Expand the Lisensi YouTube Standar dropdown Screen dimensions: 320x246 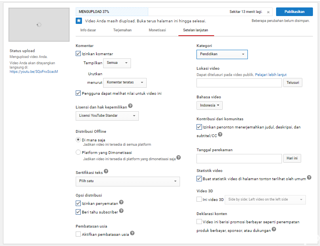tap(107, 116)
